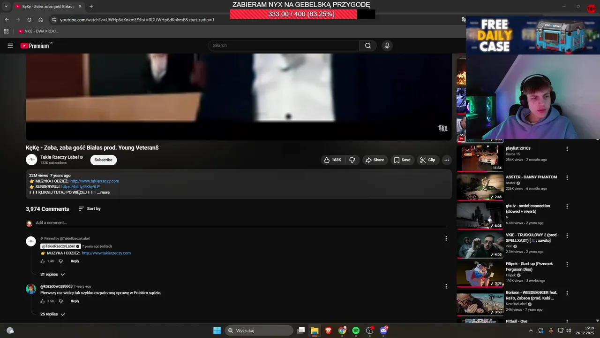Open options for playlist 2010s video
Screen dimensions: 600x338
coord(567,149)
